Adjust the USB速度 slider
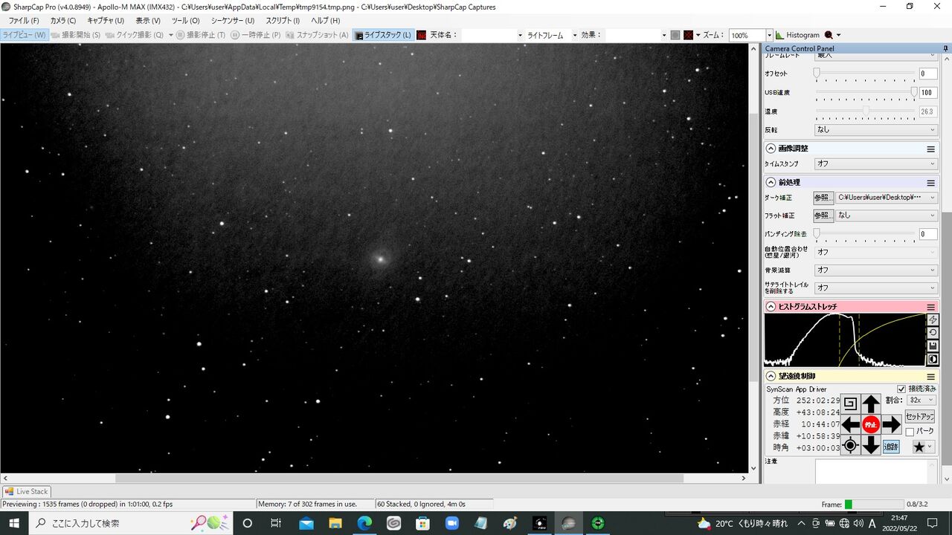 tap(914, 93)
